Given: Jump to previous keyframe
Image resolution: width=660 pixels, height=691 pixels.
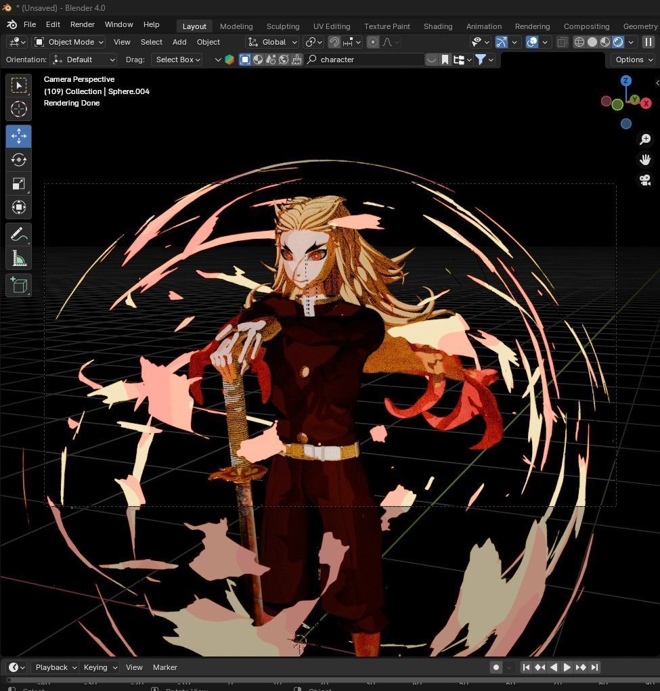Looking at the screenshot, I should [x=540, y=667].
